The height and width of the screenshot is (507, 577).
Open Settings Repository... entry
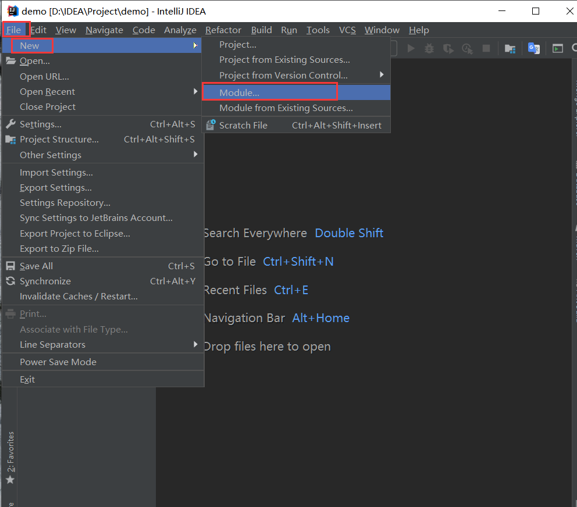102,203
